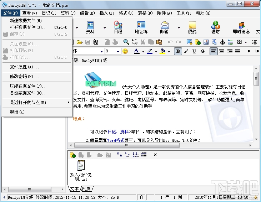Expand the dropdown arrow next to 资料
Screen dimensions: 261x202
(x=105, y=27)
